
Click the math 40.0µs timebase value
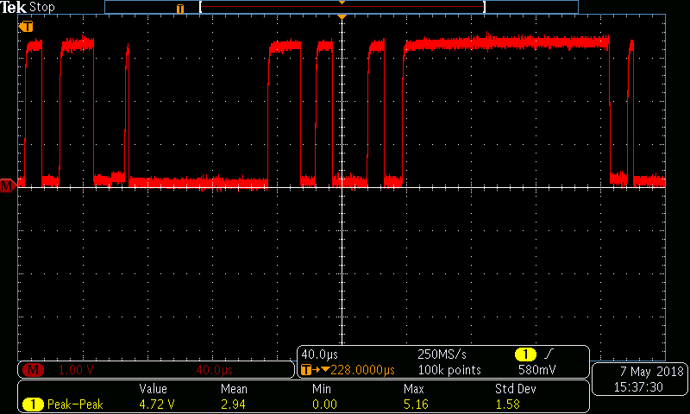tap(214, 370)
